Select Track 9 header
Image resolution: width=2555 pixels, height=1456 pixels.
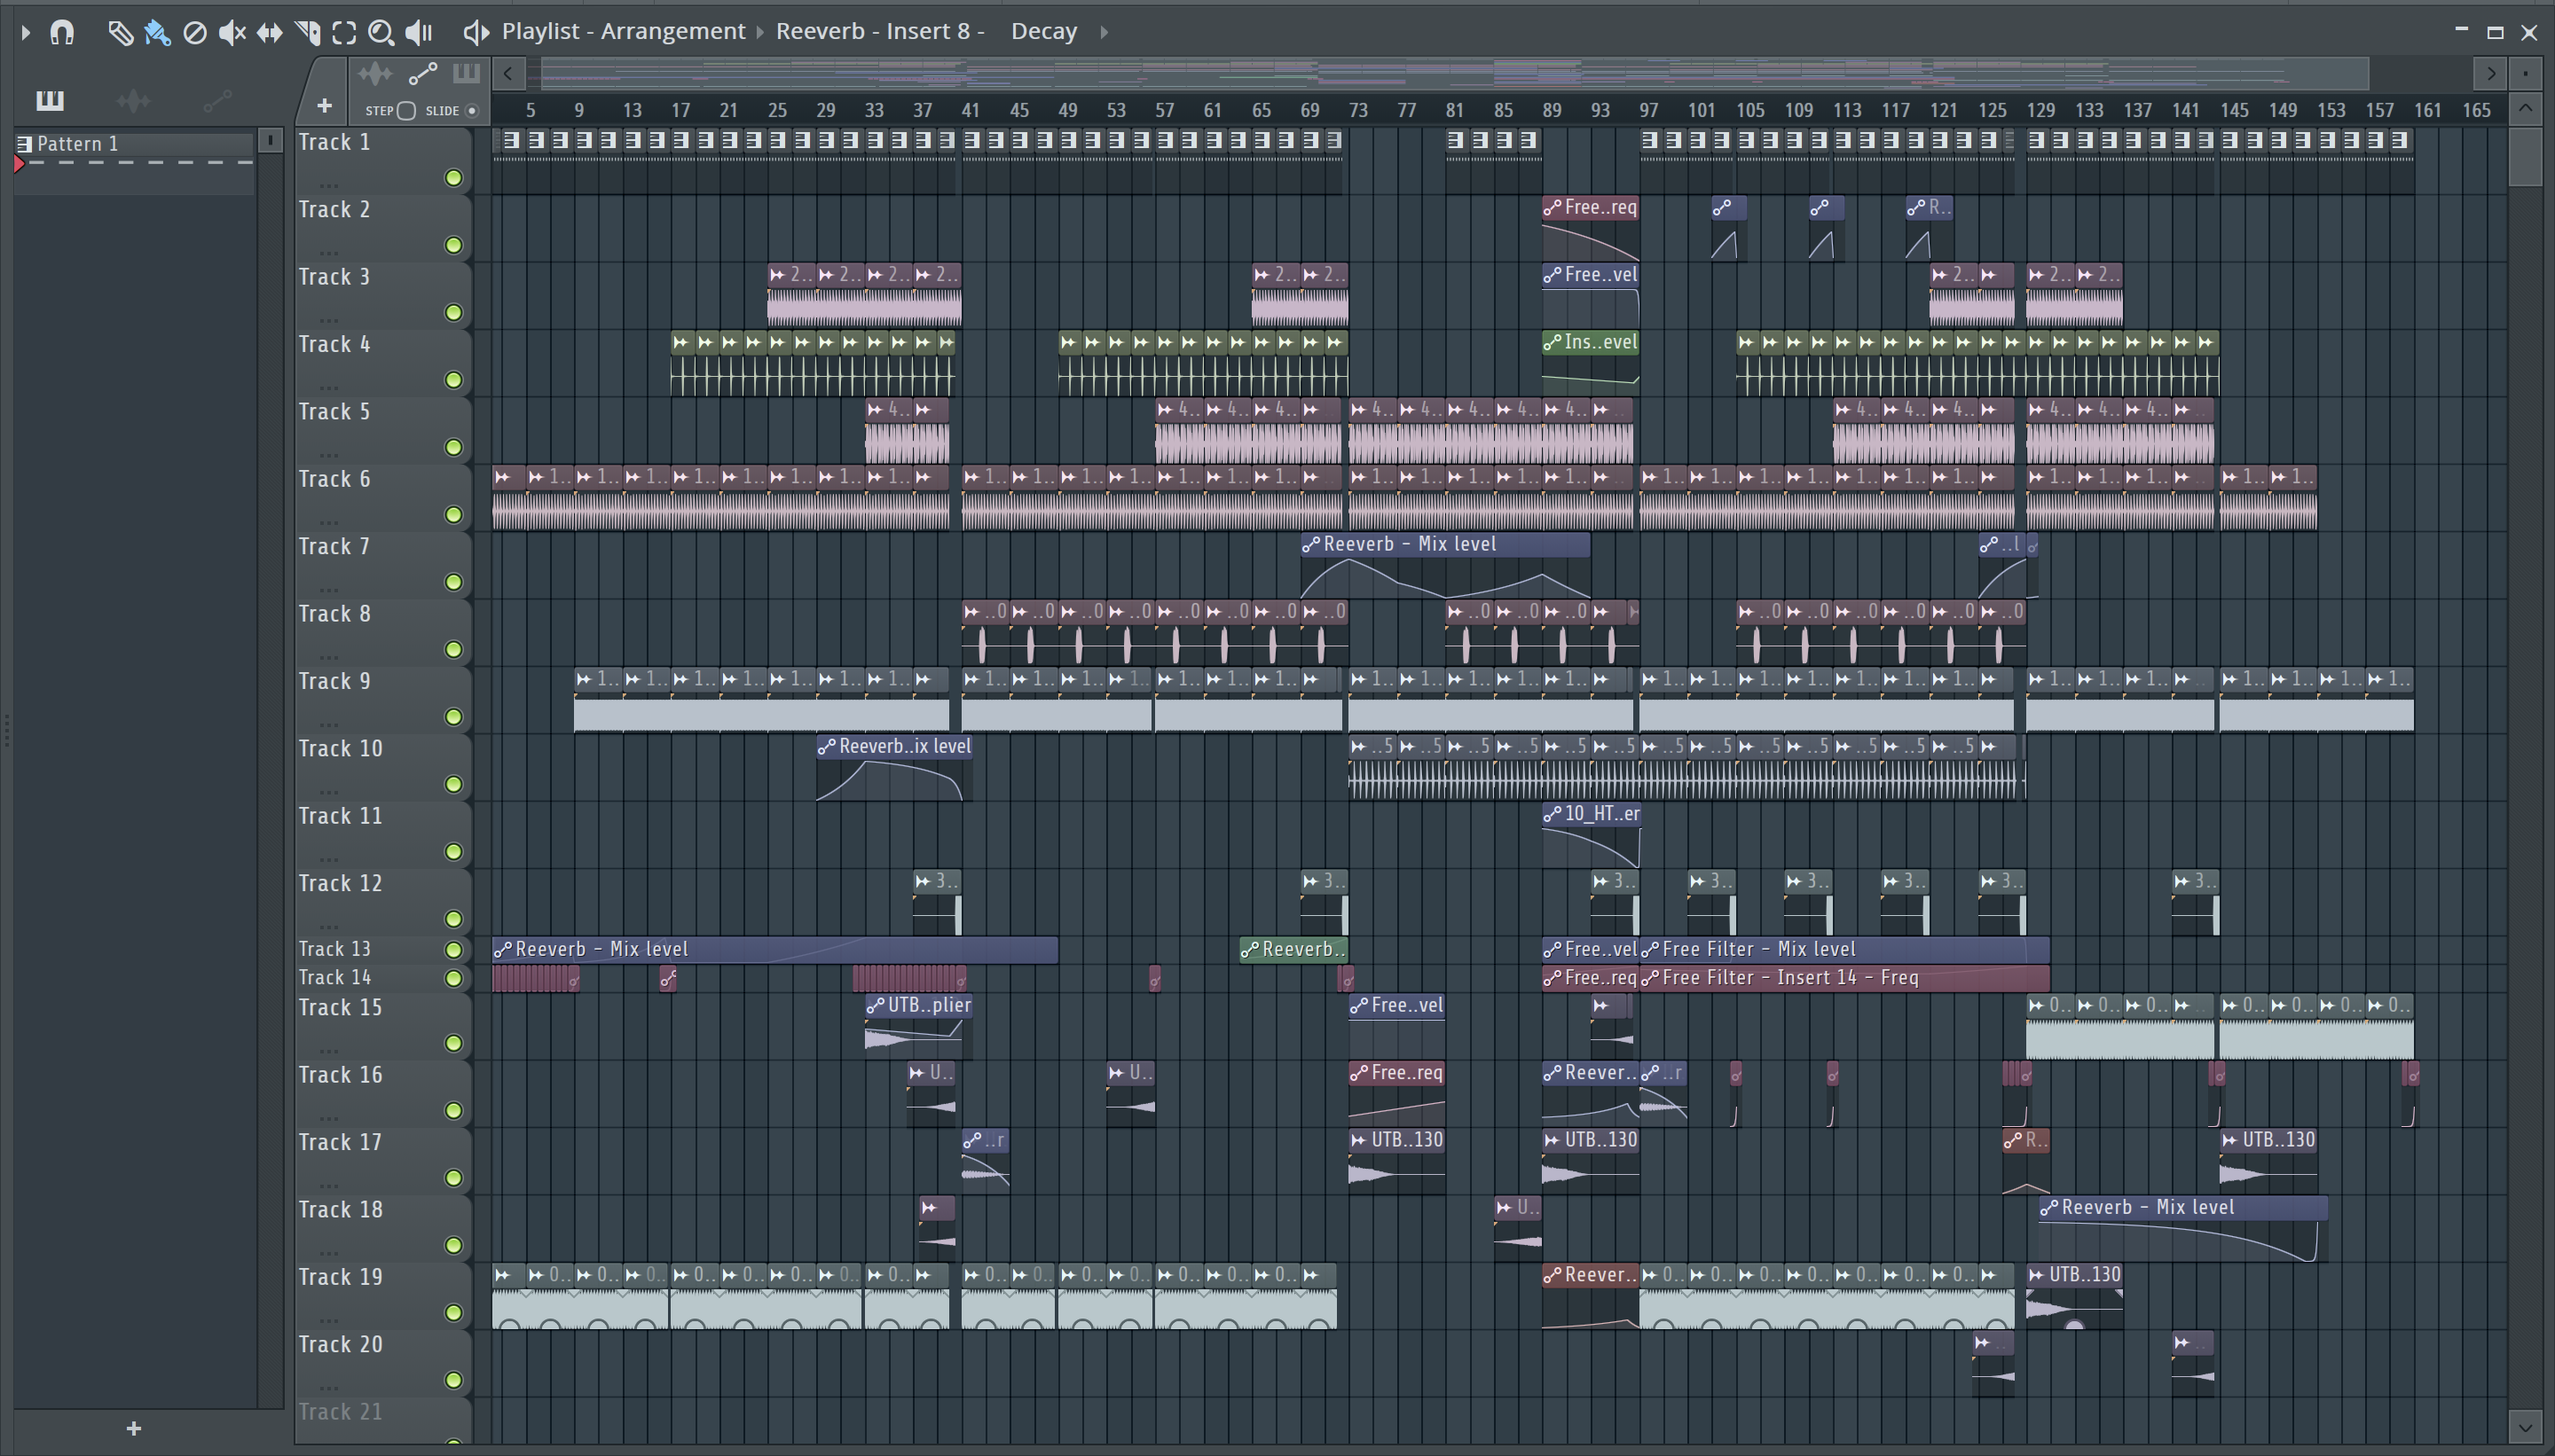(382, 700)
